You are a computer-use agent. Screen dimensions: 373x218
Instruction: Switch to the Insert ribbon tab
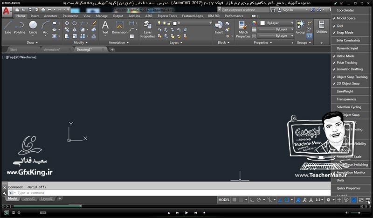(x=35, y=16)
